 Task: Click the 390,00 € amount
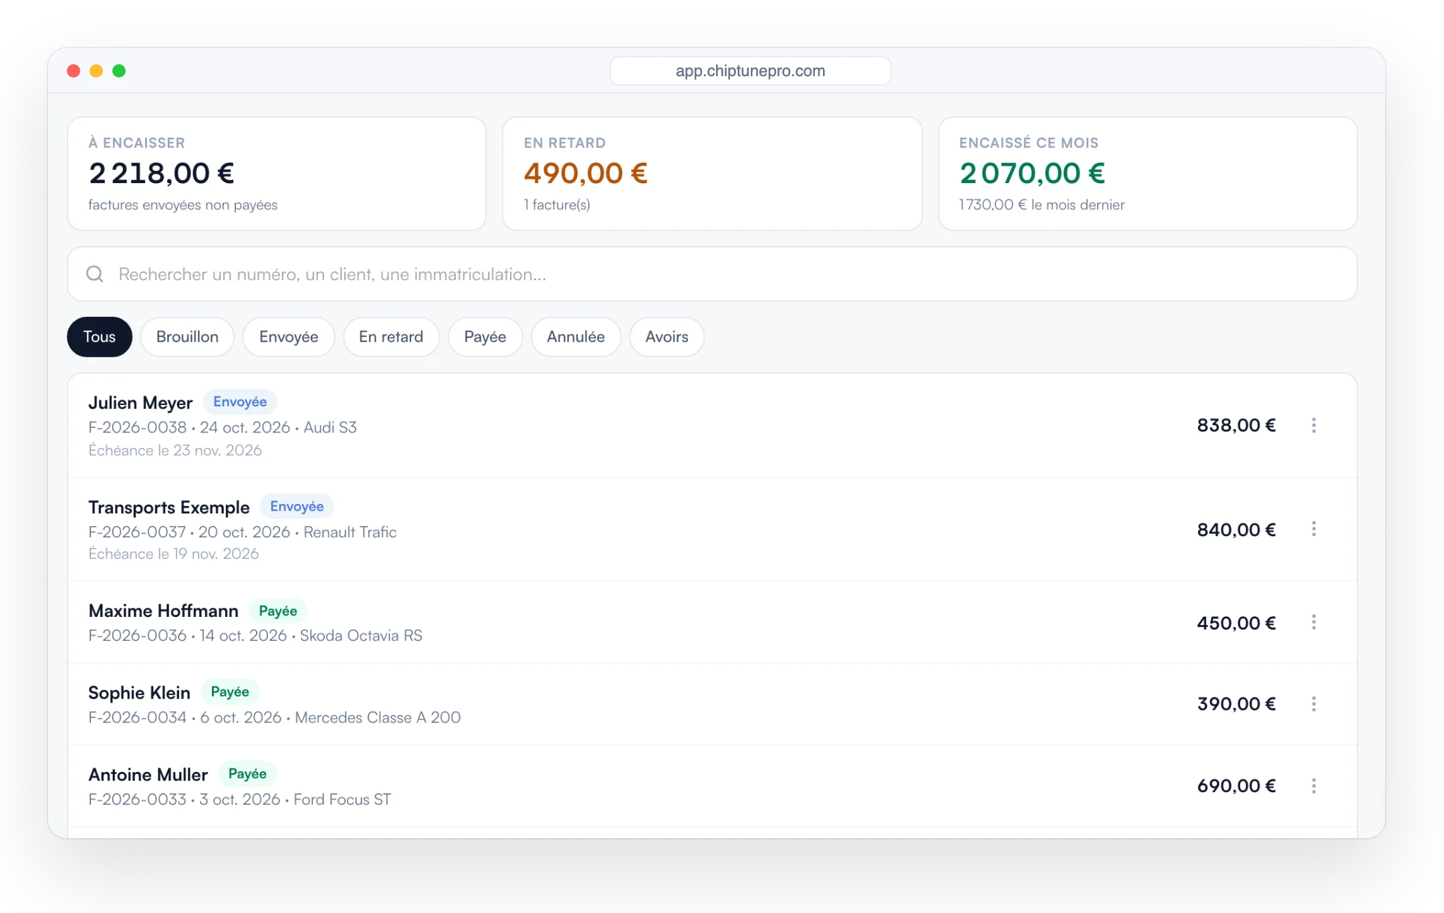(x=1236, y=704)
